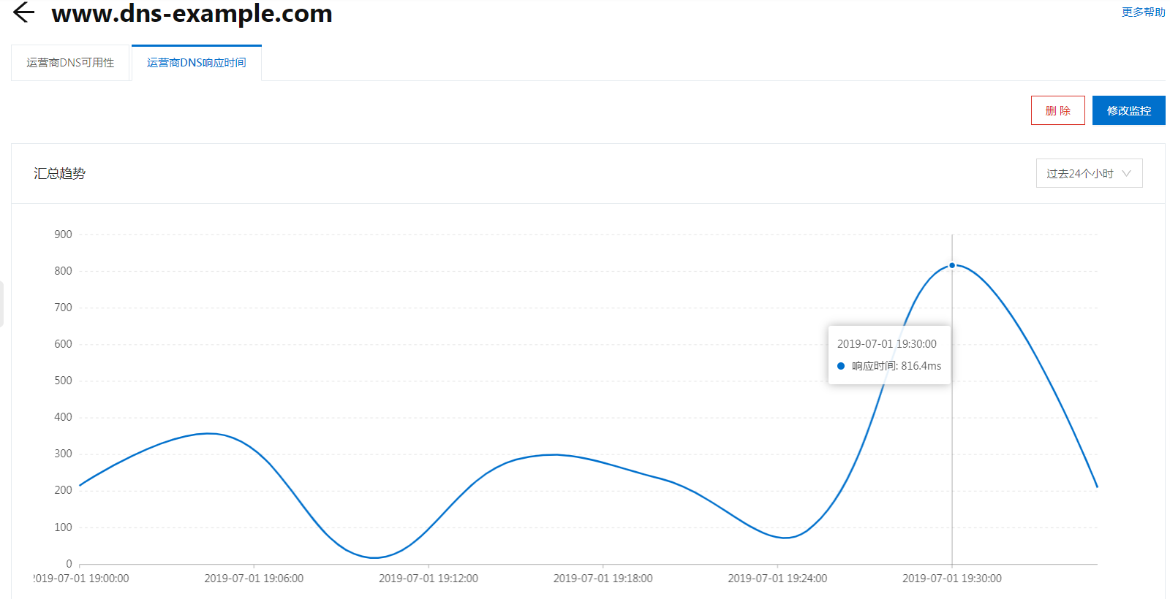This screenshot has width=1170, height=599.
Task: Click the peak data point at 19:30:00
Action: tap(952, 265)
